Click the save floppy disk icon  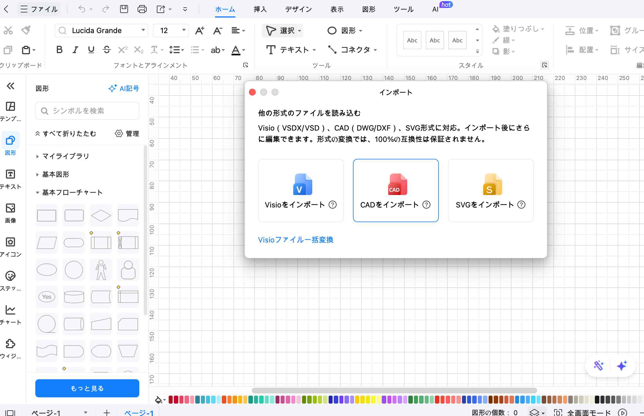[124, 9]
